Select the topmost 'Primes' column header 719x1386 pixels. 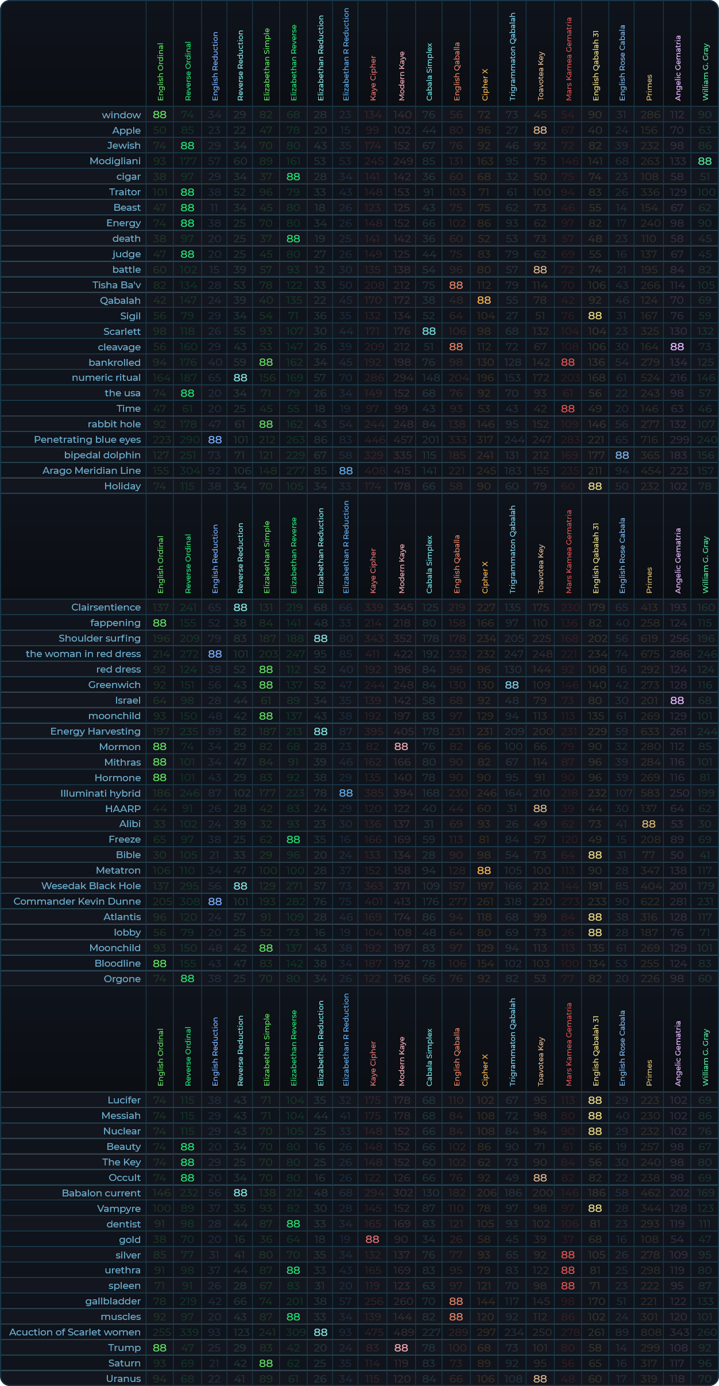pos(649,87)
